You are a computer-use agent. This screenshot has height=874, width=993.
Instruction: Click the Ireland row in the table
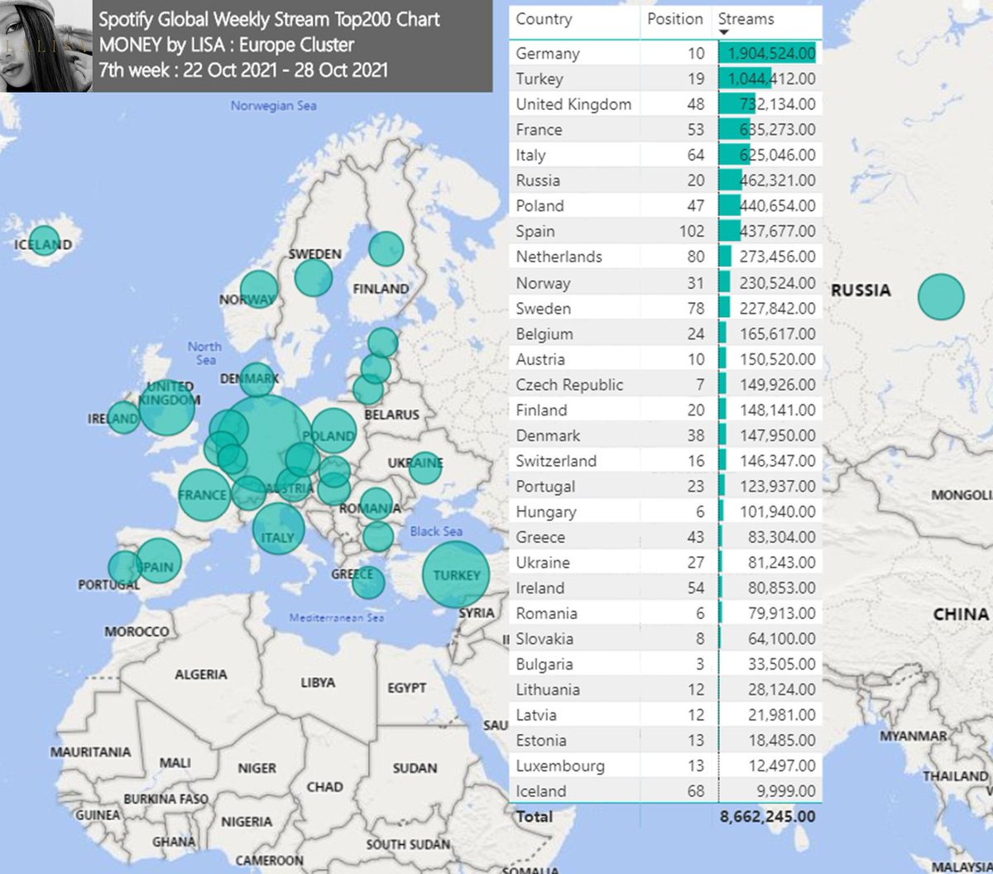click(x=666, y=588)
